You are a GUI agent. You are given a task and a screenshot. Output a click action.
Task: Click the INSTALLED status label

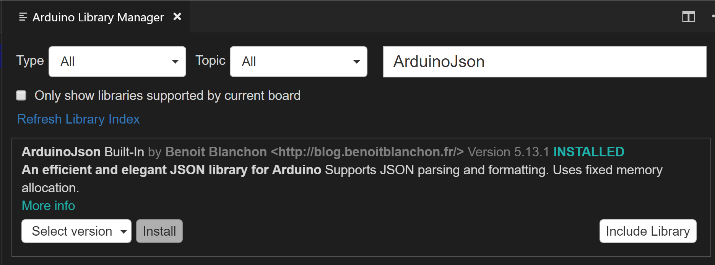[588, 151]
